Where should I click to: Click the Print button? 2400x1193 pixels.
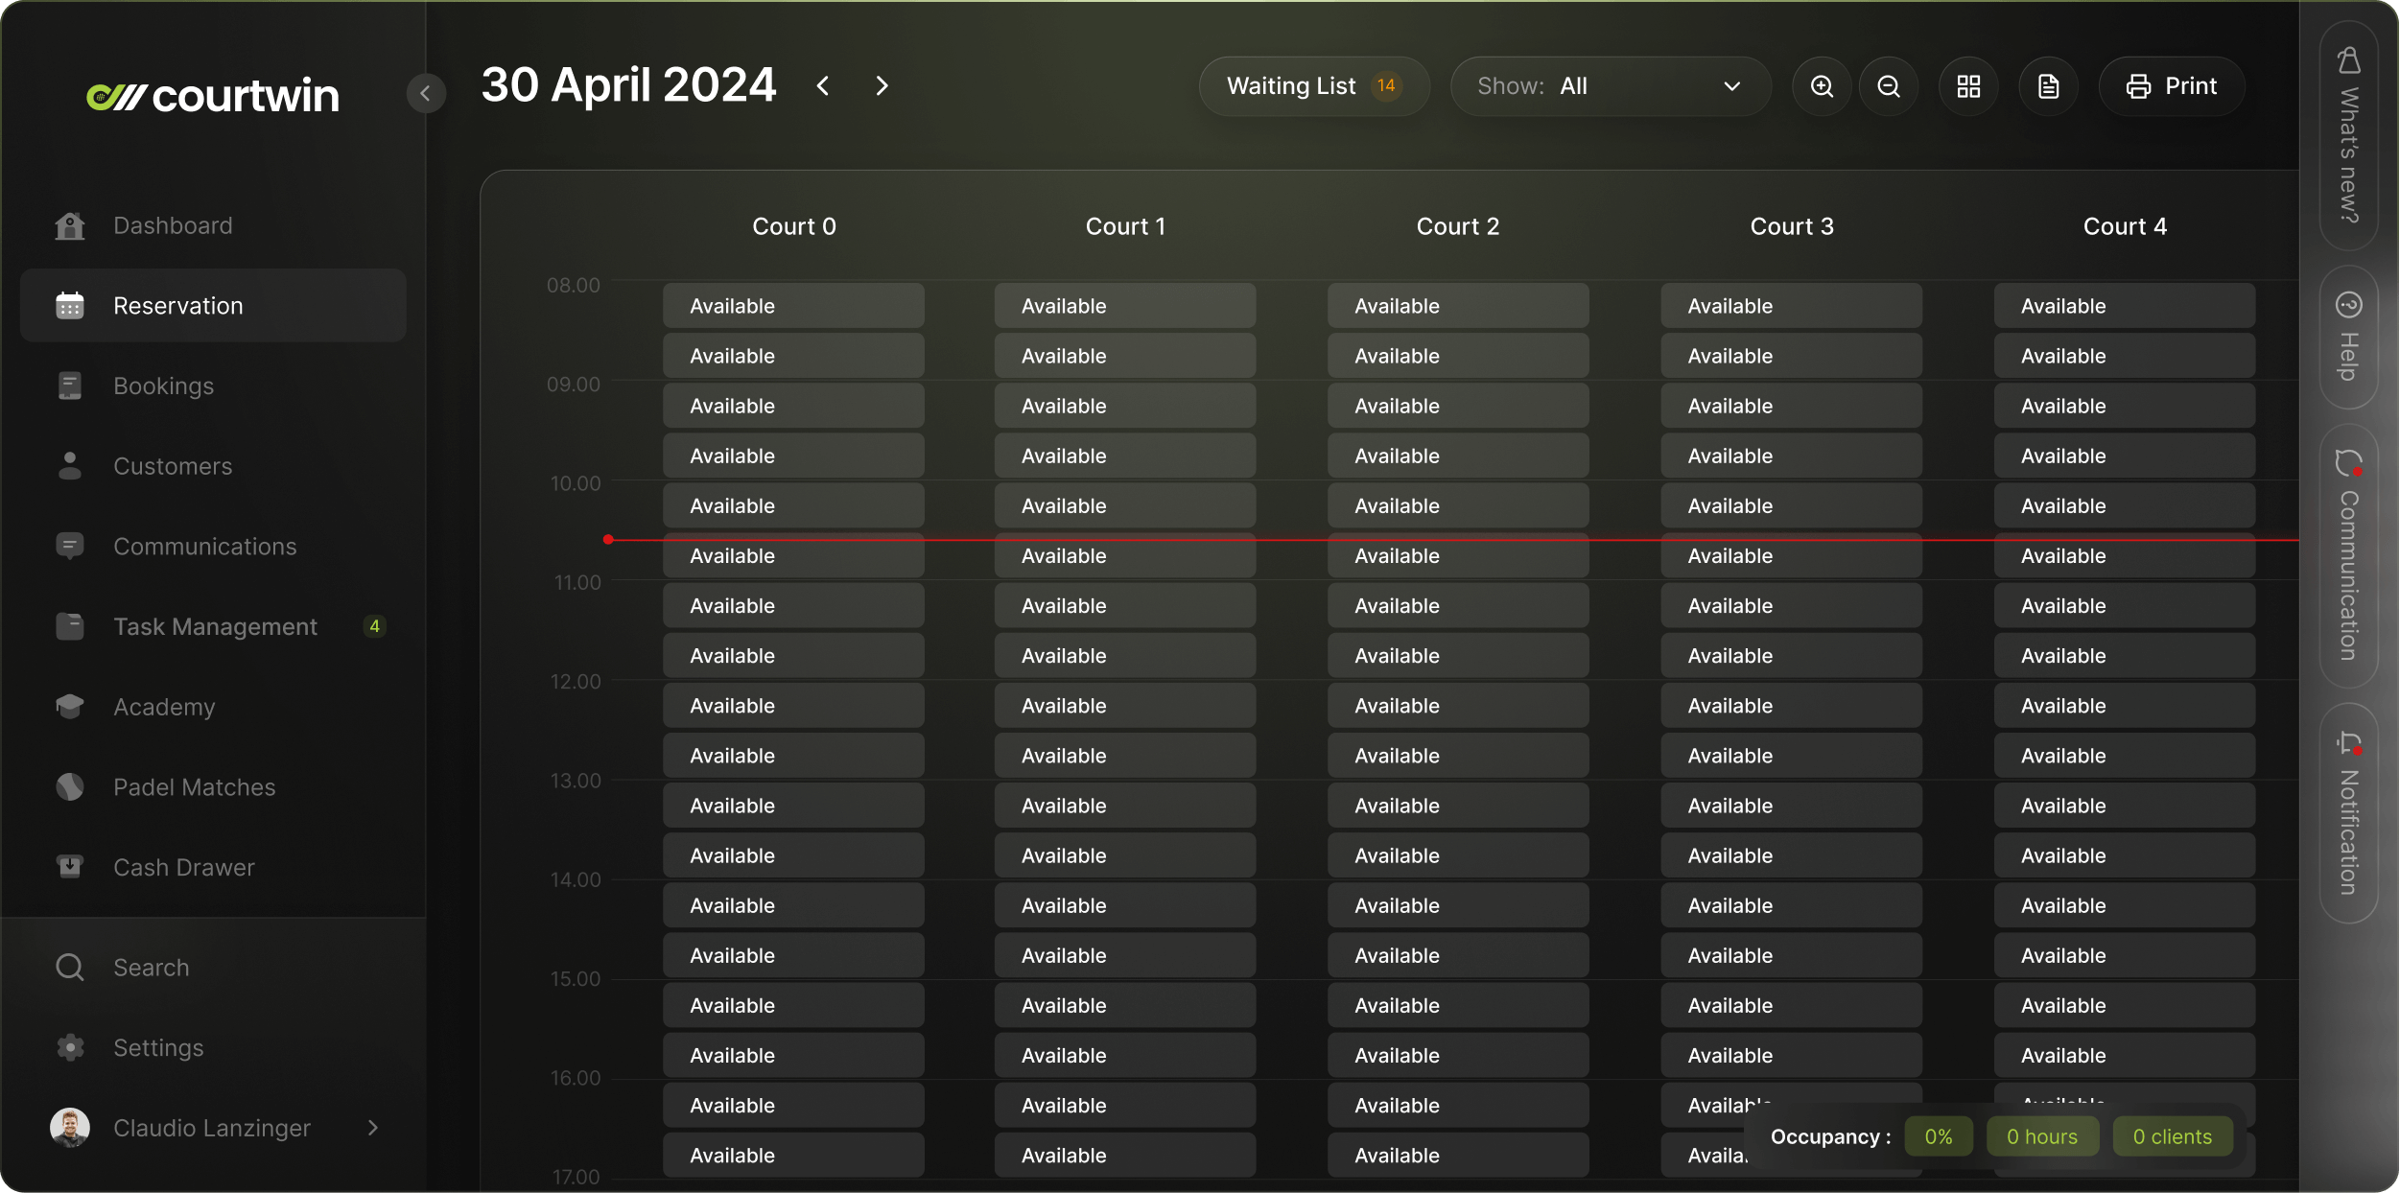[2172, 86]
